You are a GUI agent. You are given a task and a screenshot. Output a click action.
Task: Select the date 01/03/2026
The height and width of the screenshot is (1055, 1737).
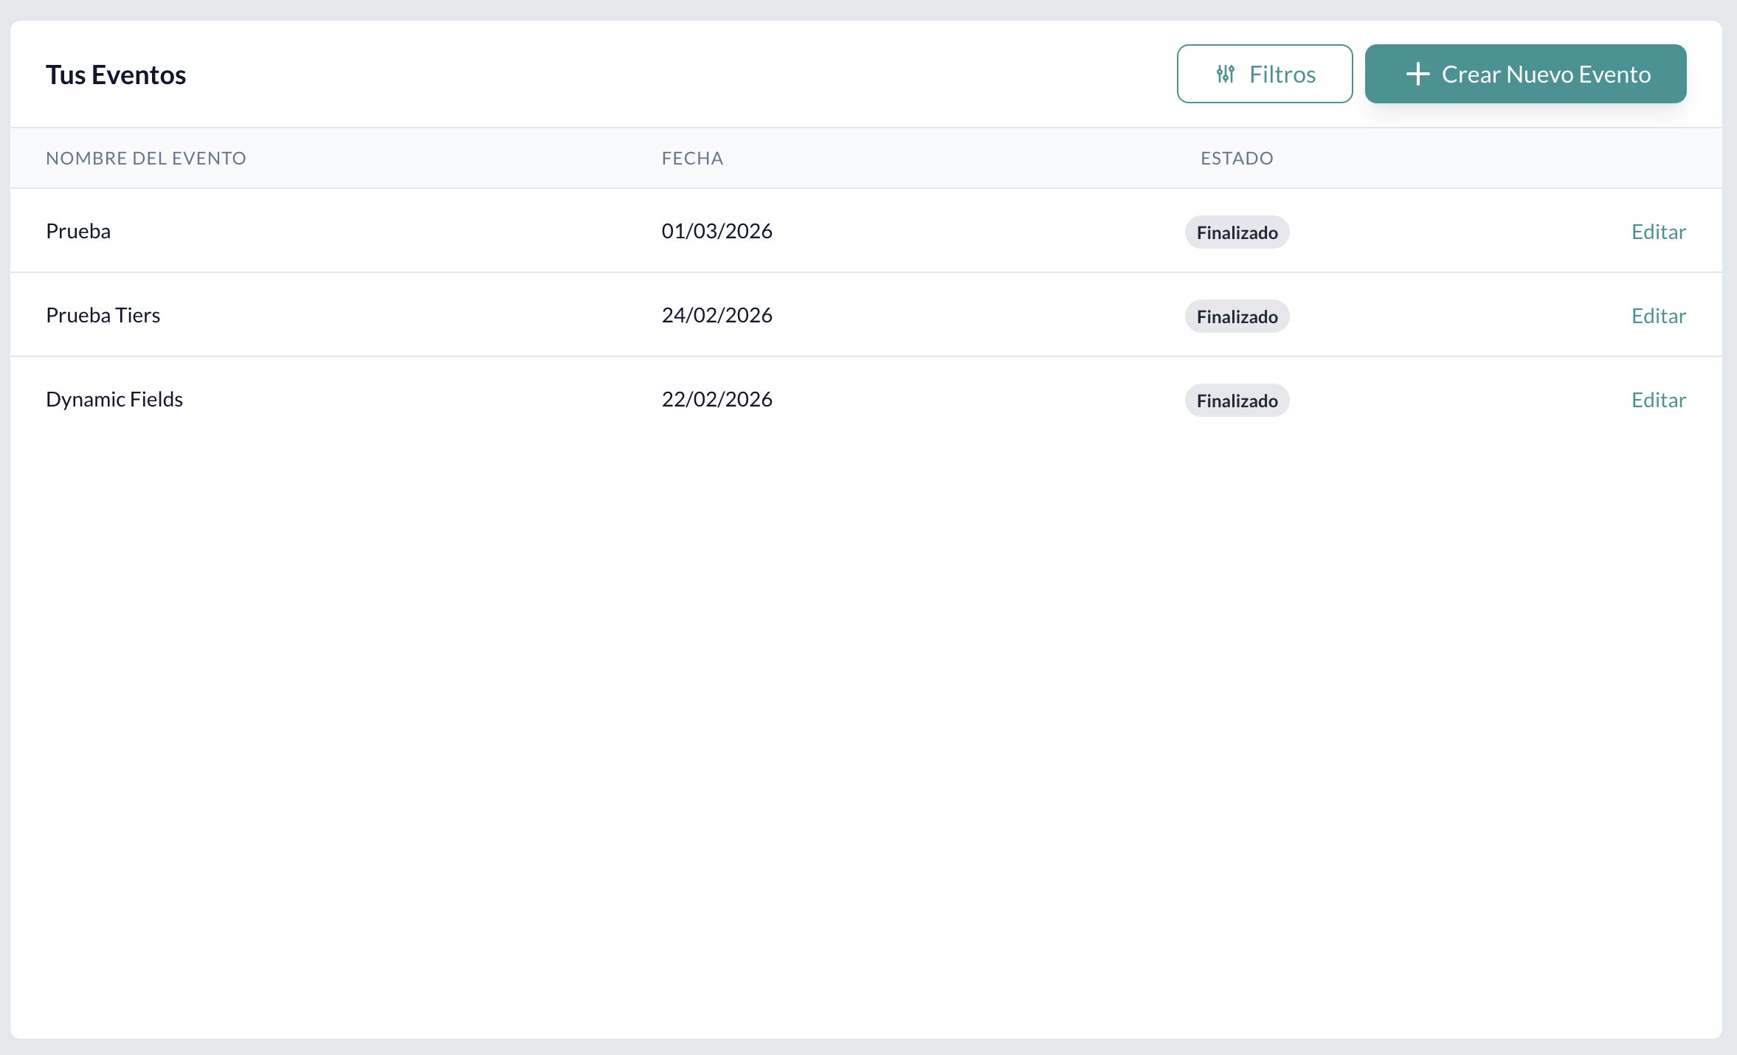[716, 231]
